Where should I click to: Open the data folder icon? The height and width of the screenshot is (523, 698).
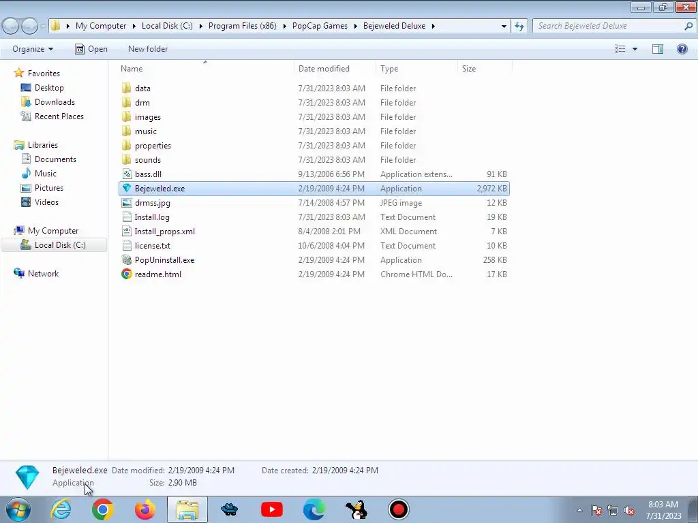coord(126,88)
